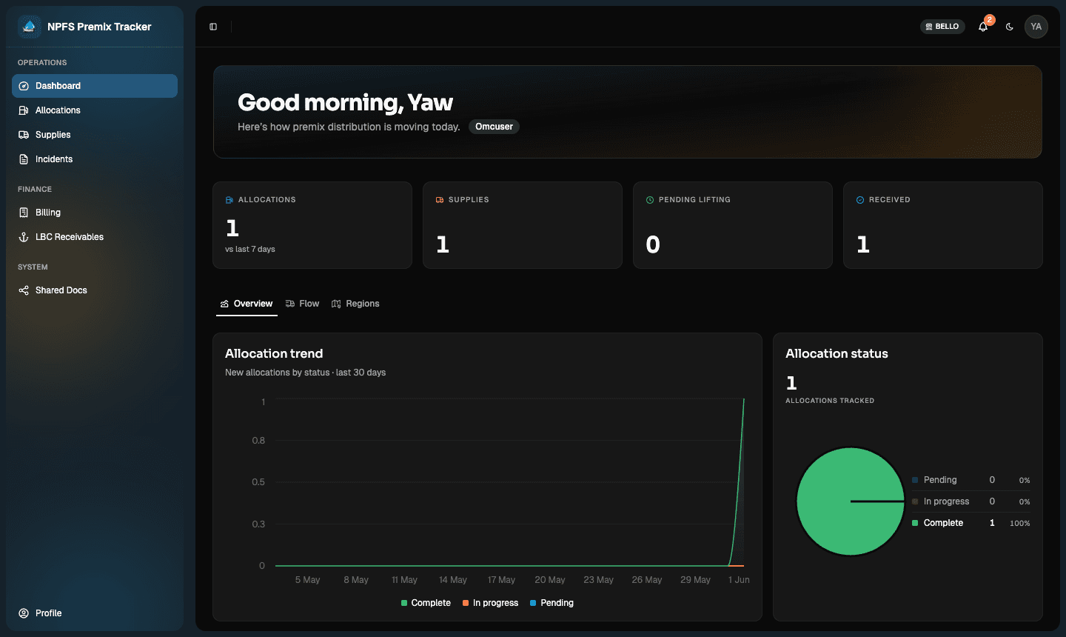The height and width of the screenshot is (637, 1066).
Task: Toggle In progress series in chart legend
Action: click(x=490, y=603)
